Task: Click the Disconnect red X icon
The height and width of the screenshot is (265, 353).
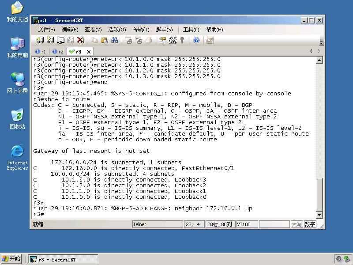Action: 81,40
